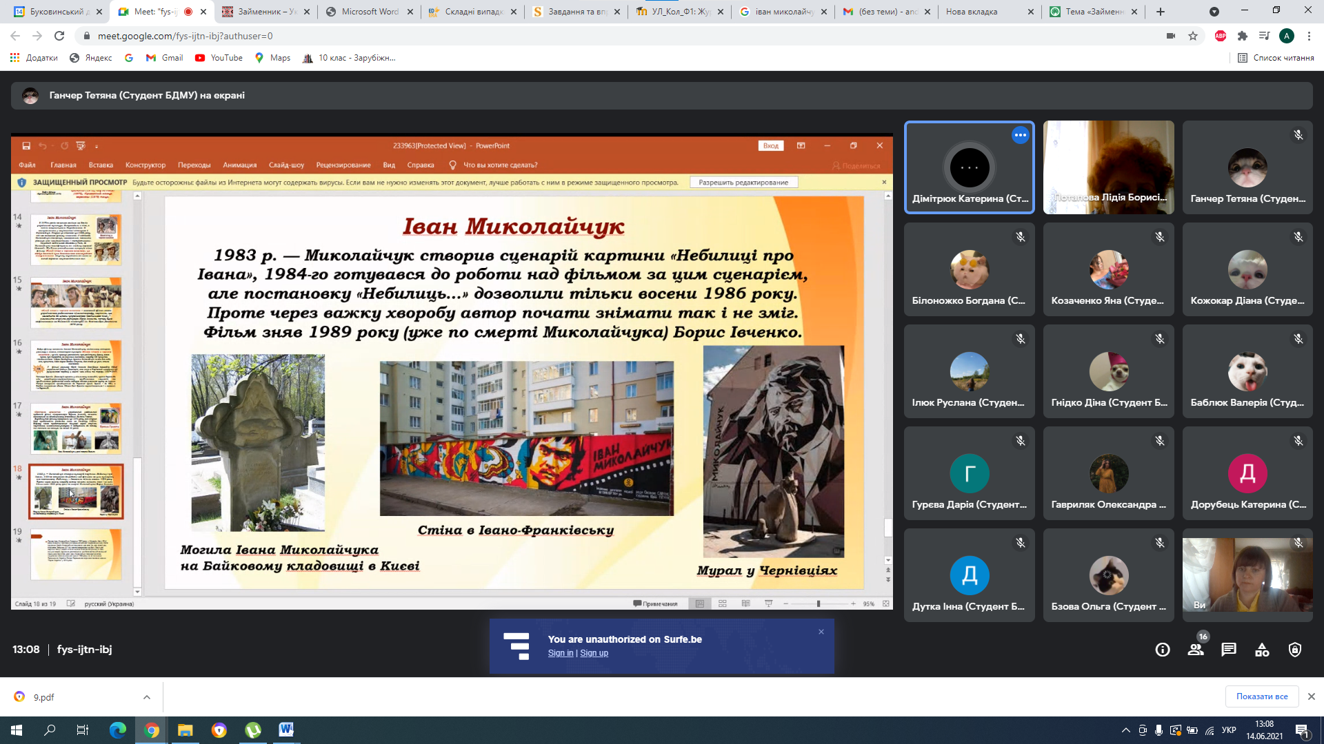The width and height of the screenshot is (1324, 744).
Task: Open the Chrome profile avatar
Action: [x=1287, y=36]
